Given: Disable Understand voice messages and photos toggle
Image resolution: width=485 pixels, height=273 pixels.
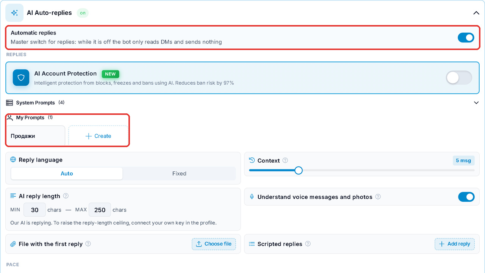Looking at the screenshot, I should (x=466, y=197).
